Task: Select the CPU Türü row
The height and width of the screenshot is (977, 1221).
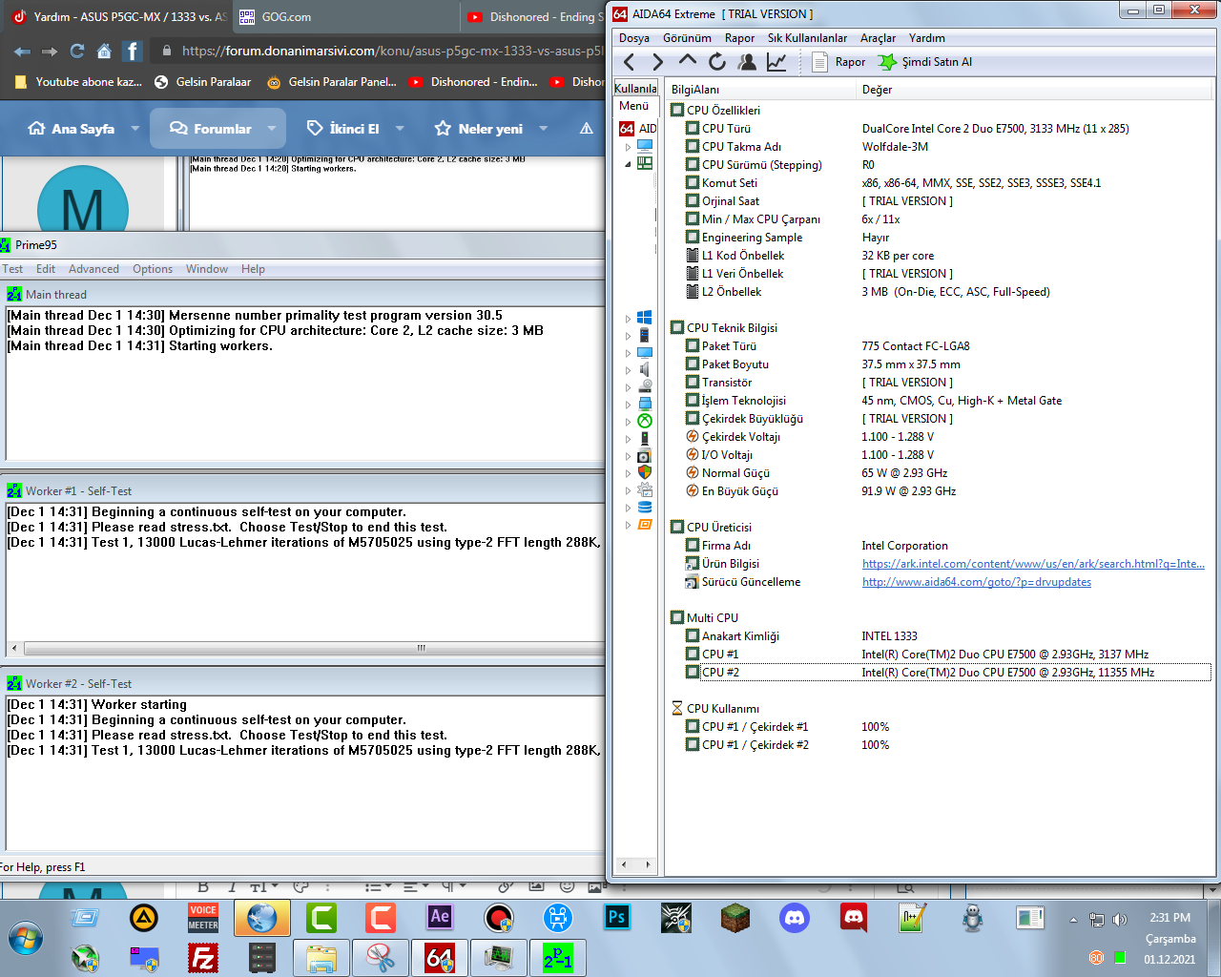Action: pyautogui.click(x=940, y=129)
